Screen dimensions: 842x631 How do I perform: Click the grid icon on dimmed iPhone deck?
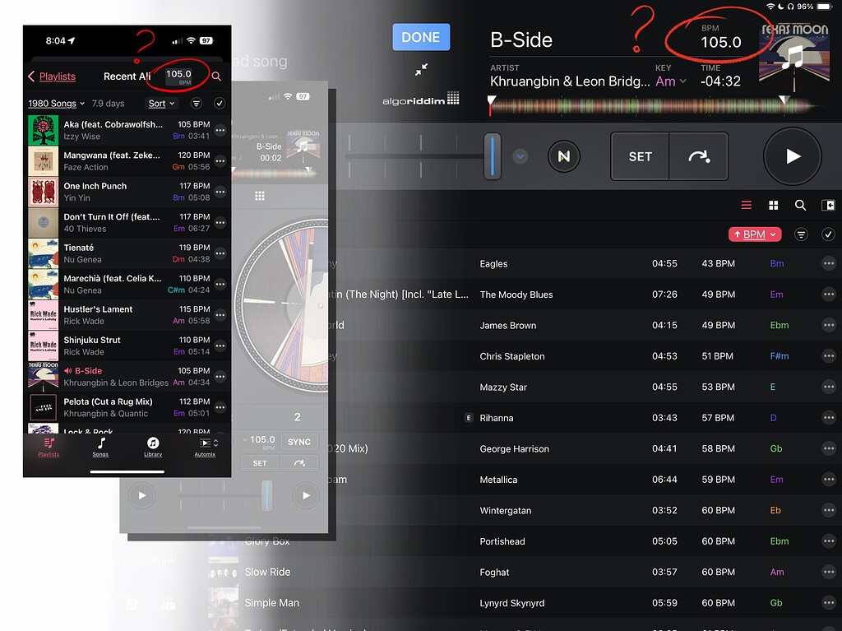pos(259,196)
